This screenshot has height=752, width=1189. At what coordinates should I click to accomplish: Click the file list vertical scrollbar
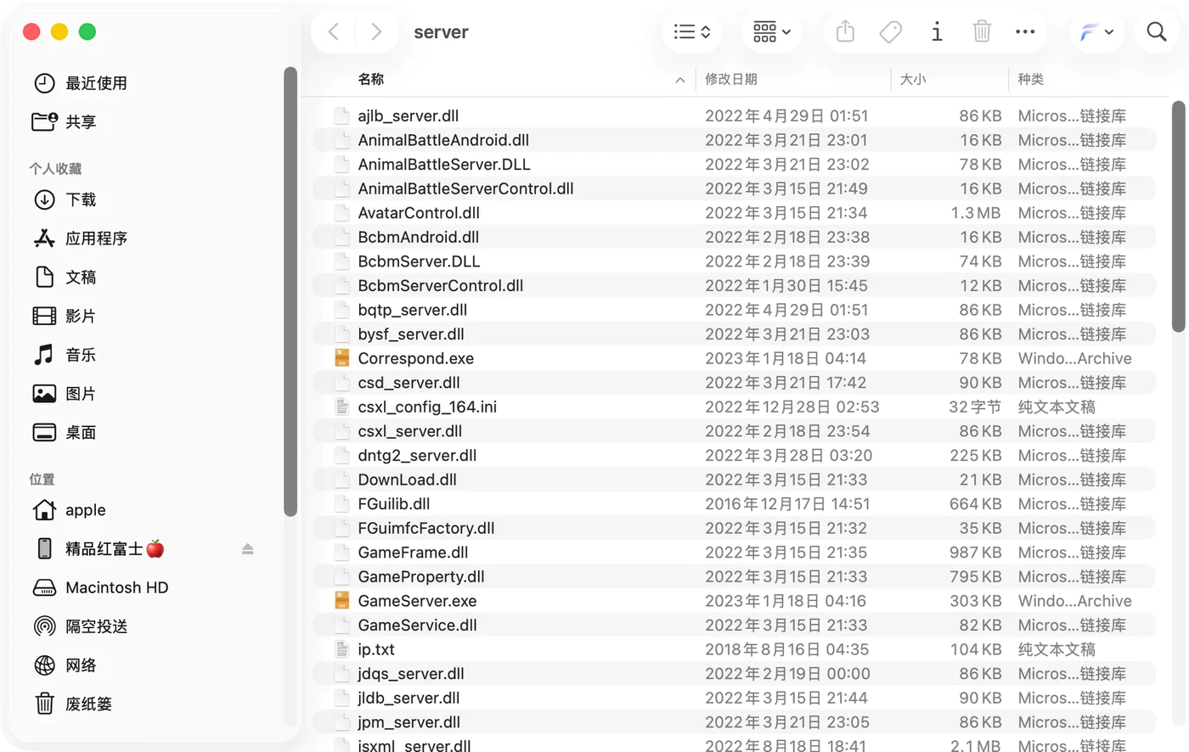tap(1178, 217)
